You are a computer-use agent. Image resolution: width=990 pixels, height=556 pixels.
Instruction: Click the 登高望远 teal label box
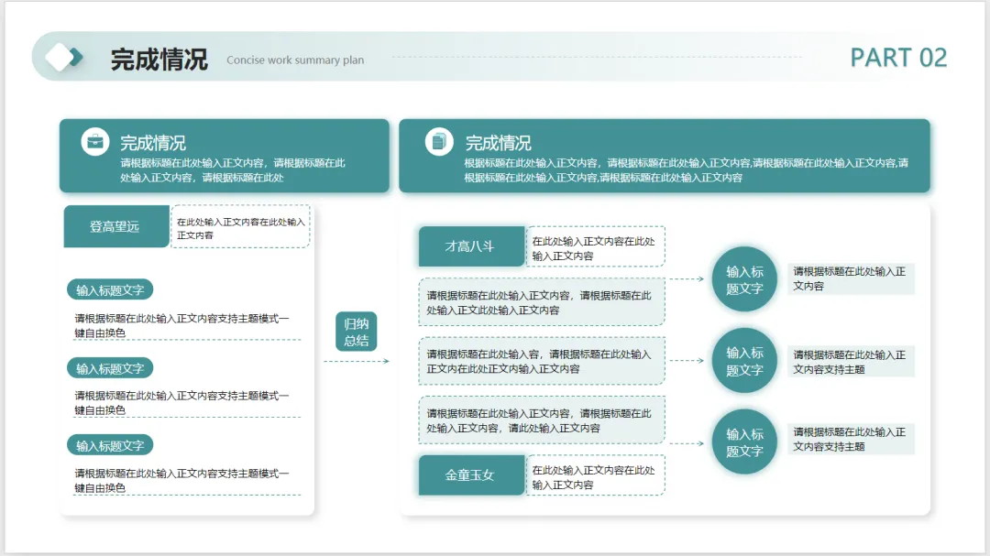(x=116, y=226)
